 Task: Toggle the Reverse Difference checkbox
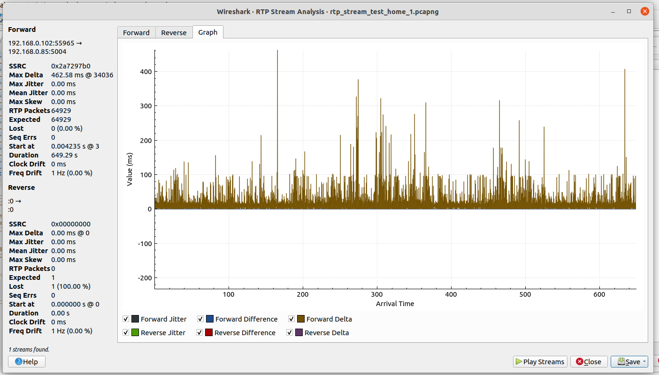point(199,333)
